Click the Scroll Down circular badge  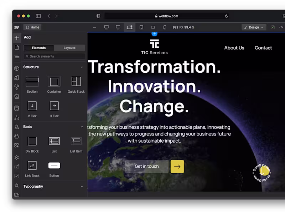point(262,173)
